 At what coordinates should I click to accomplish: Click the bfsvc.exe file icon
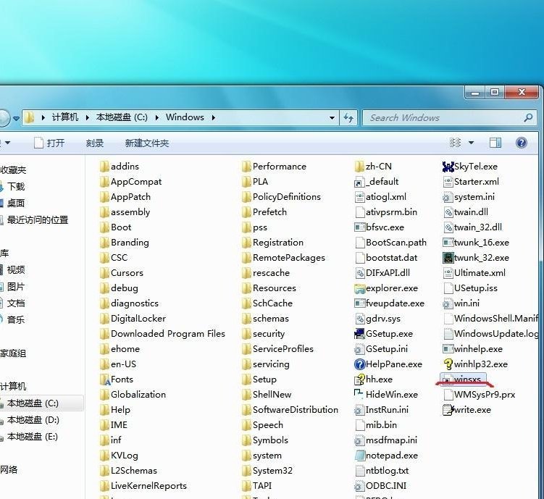click(360, 227)
